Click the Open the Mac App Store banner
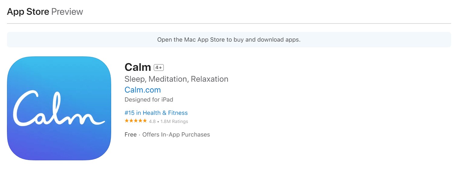The width and height of the screenshot is (468, 173). pos(229,39)
